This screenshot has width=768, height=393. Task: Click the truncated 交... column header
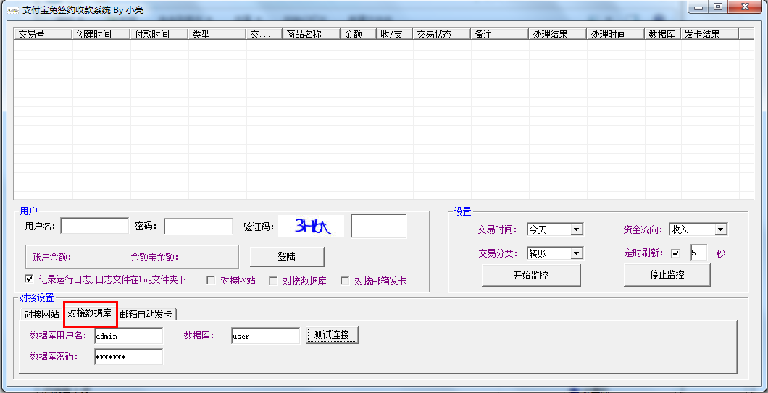point(264,34)
